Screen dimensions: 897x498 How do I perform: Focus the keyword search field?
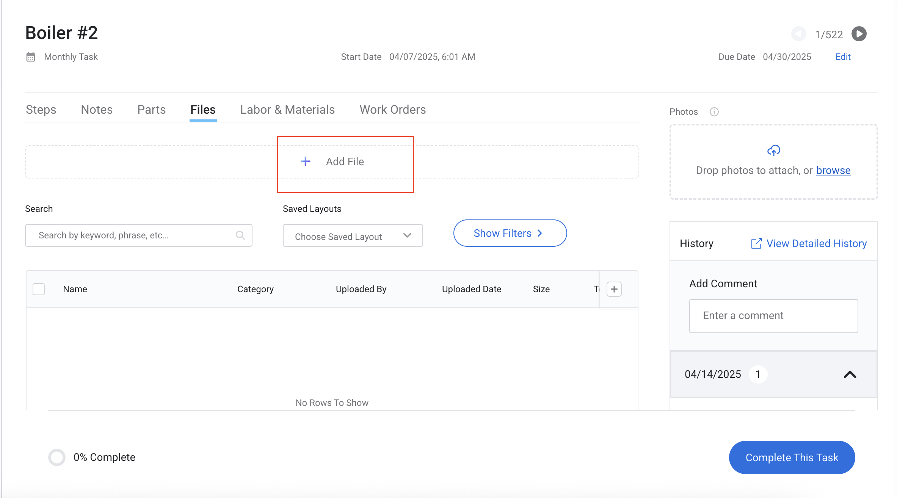(138, 235)
